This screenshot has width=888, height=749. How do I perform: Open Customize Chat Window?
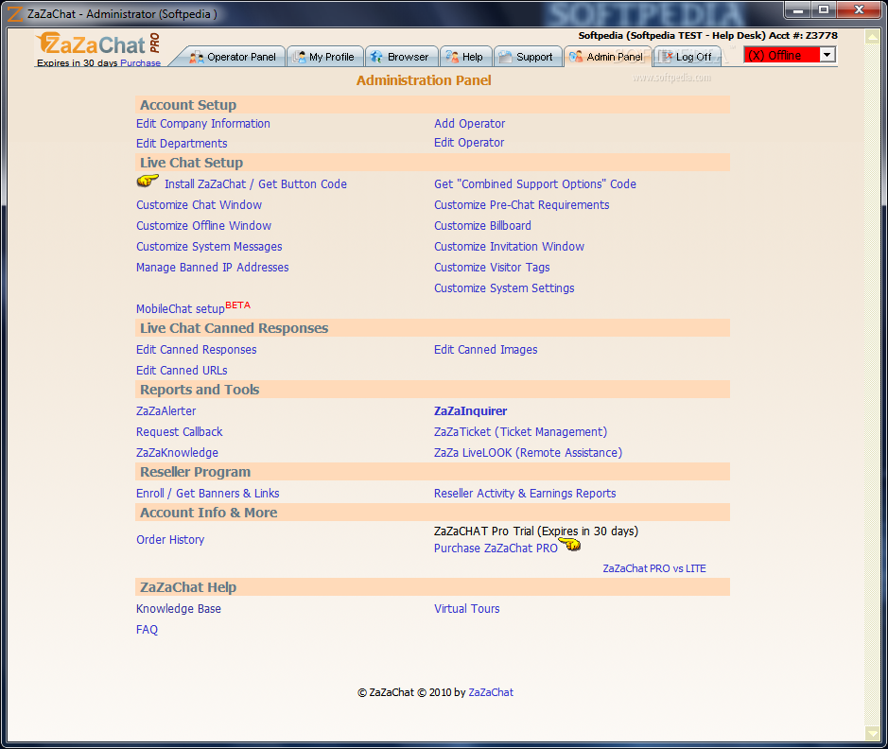[199, 205]
